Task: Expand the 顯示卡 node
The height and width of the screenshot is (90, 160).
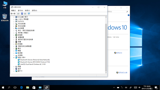Action: 14,71
